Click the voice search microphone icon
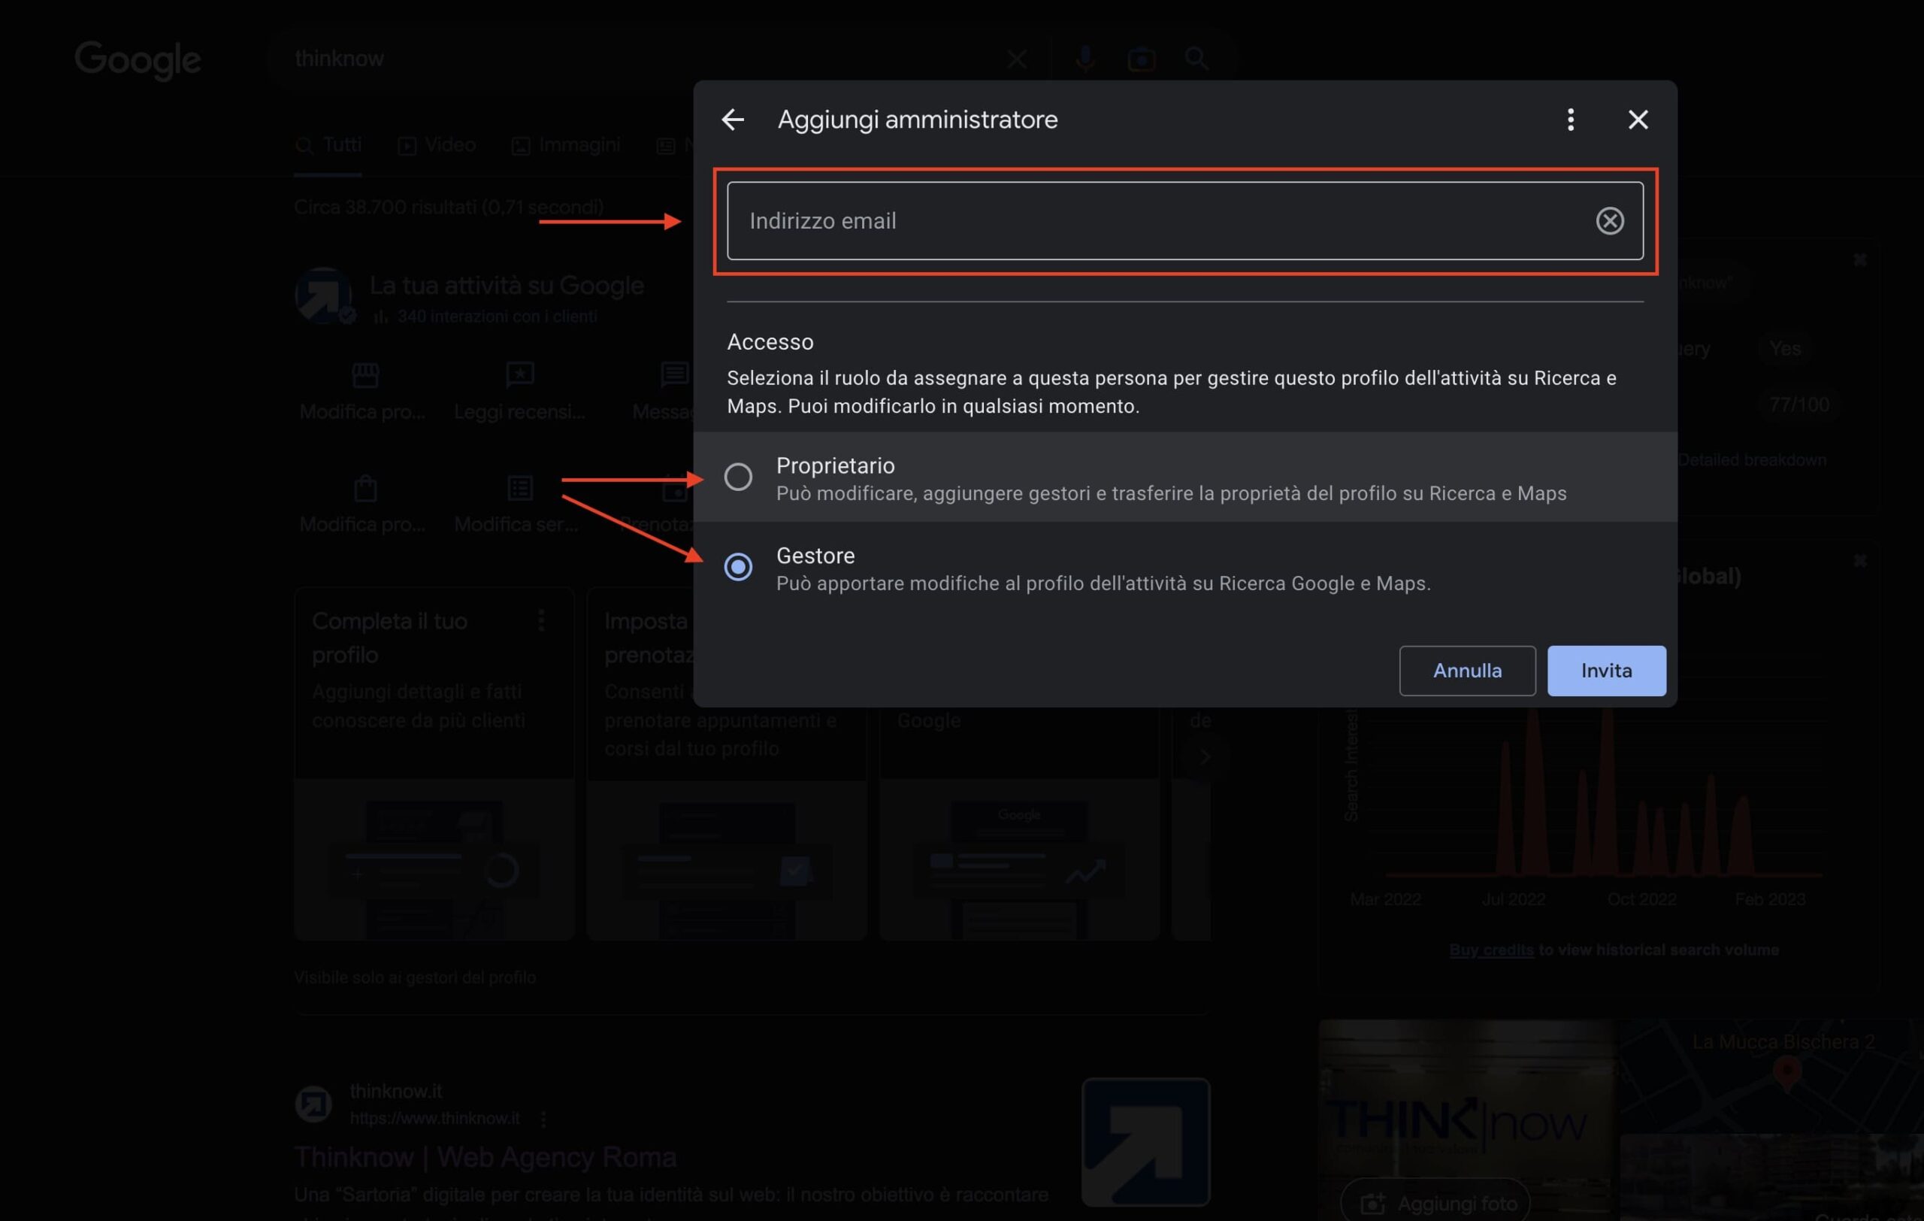Viewport: 1924px width, 1221px height. point(1085,59)
